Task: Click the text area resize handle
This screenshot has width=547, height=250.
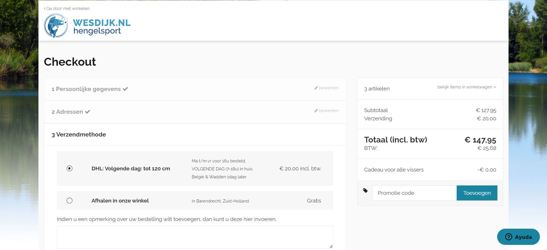Action: (x=331, y=246)
